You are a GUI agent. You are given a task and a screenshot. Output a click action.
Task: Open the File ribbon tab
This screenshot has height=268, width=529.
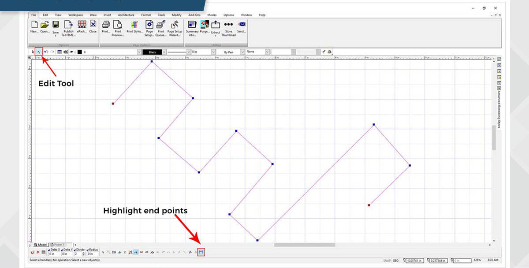(34, 15)
